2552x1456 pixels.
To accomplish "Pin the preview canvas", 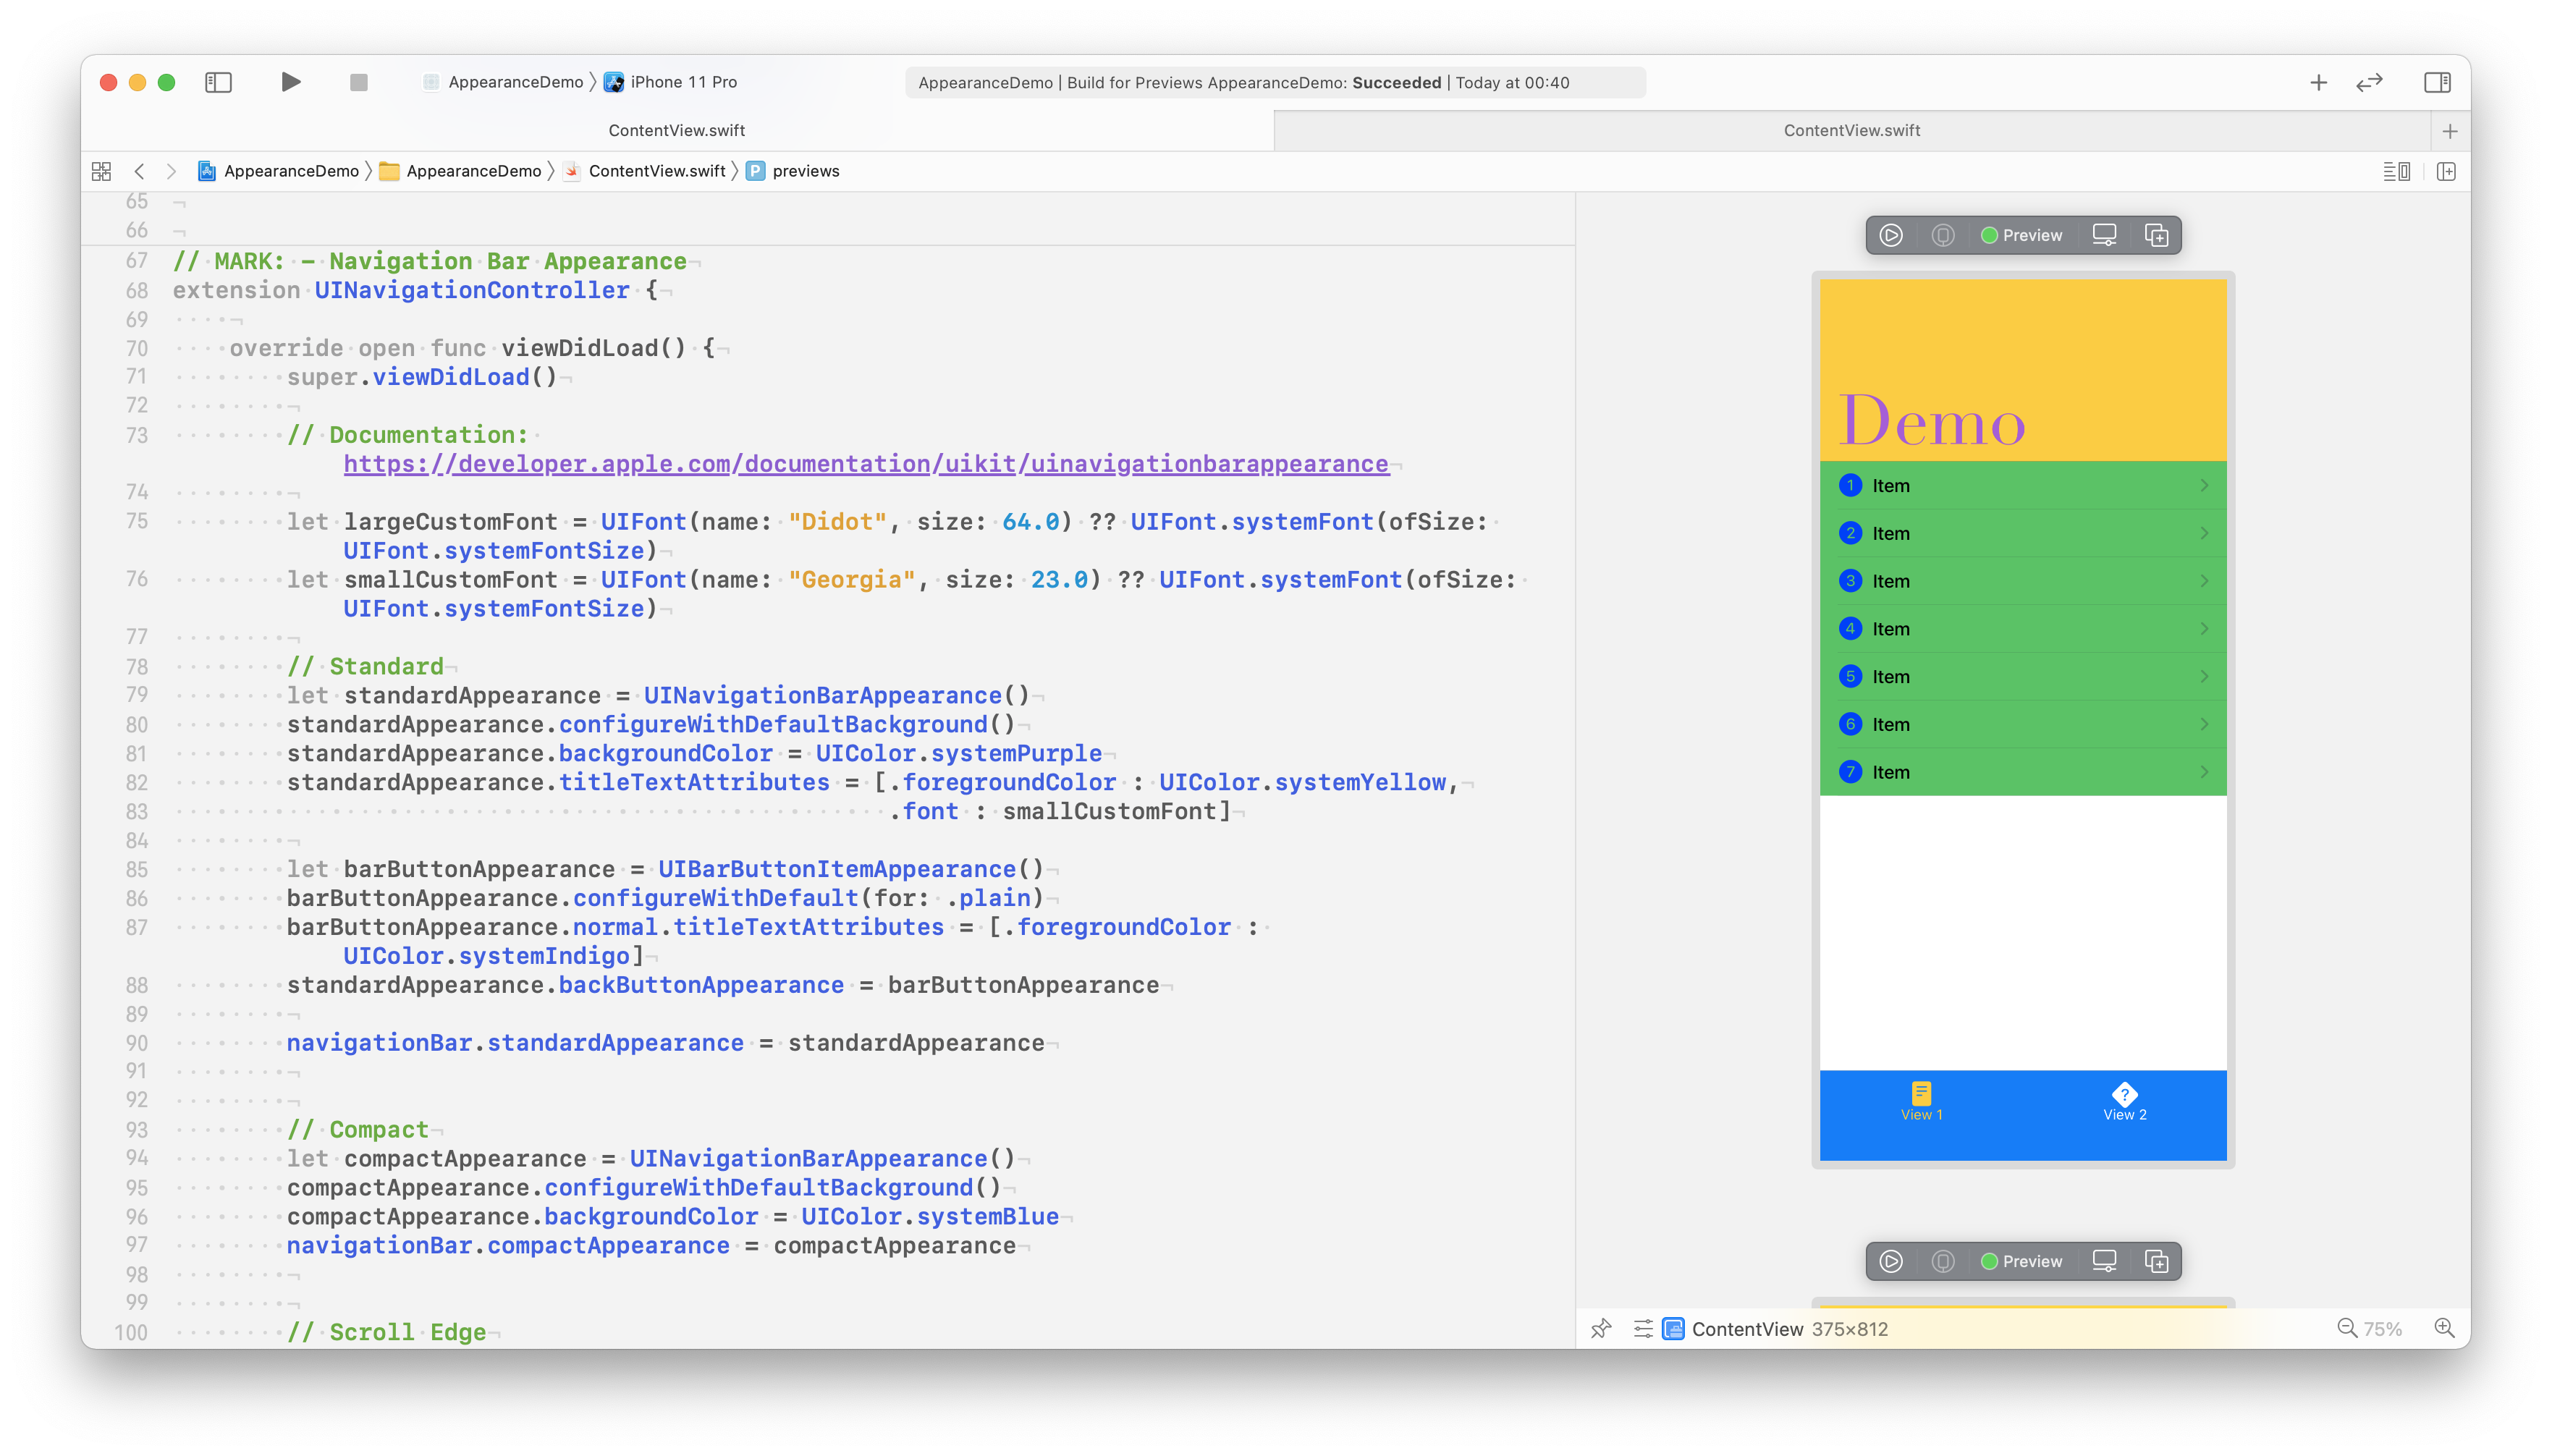I will [1601, 1328].
